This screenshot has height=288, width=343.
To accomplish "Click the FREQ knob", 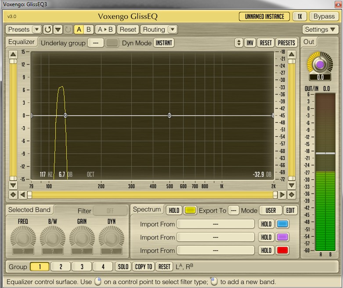I will click(23, 238).
